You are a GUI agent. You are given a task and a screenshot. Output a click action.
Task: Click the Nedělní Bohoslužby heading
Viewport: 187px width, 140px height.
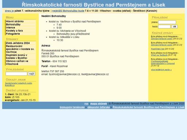[54, 16]
